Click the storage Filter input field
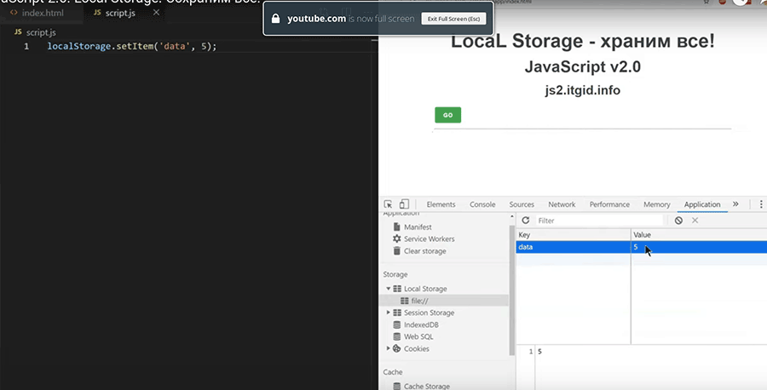Screen dimensions: 767x390 point(586,221)
